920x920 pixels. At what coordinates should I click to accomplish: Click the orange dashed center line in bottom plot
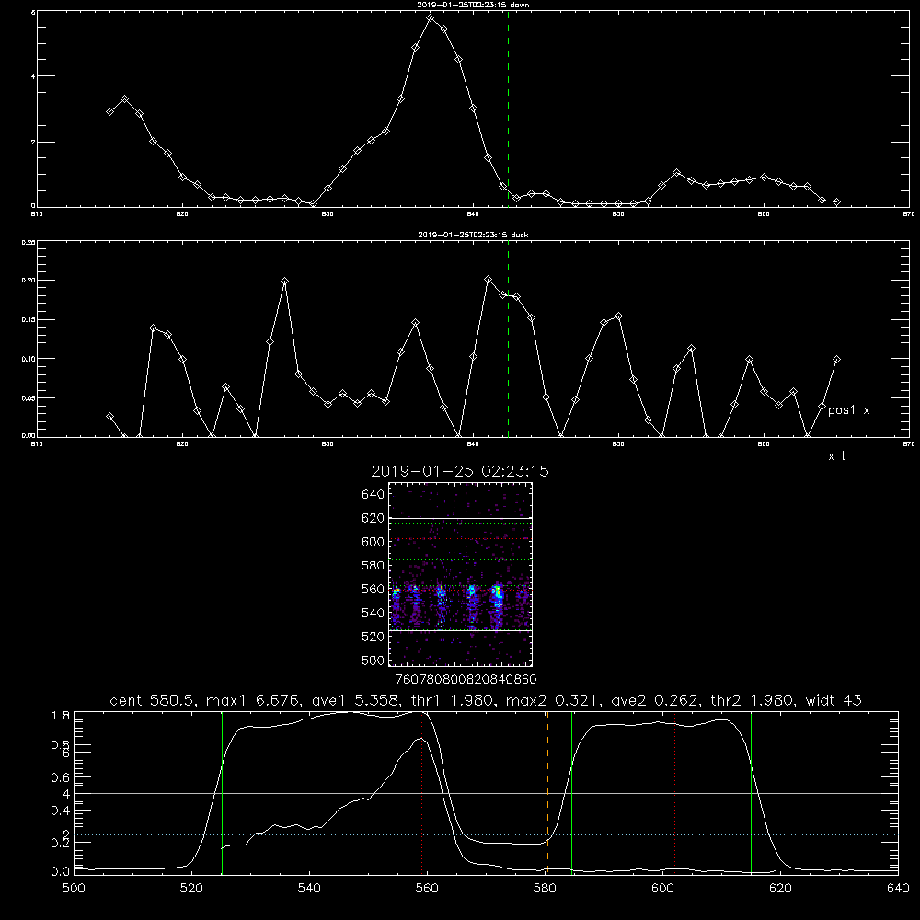tap(547, 793)
